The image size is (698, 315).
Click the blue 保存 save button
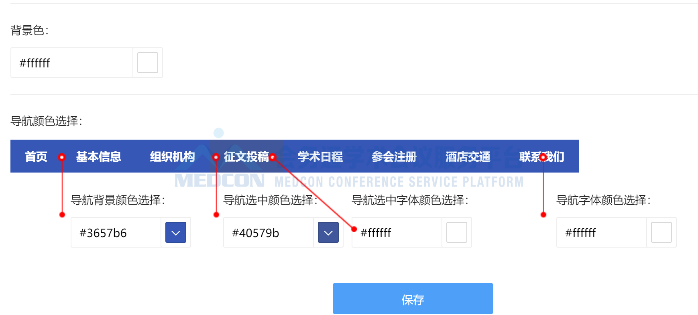(413, 299)
